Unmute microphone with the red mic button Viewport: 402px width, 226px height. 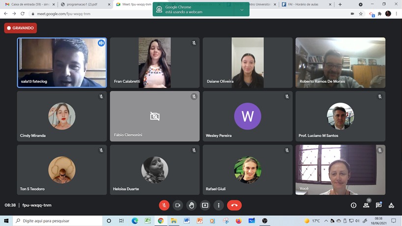click(x=164, y=205)
